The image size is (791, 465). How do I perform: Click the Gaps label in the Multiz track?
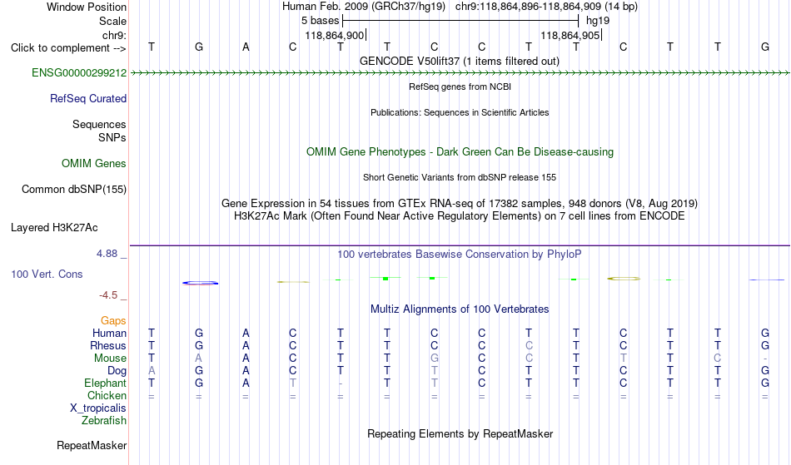(113, 321)
